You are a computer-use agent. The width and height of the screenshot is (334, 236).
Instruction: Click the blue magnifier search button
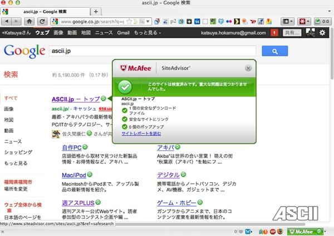click(275, 51)
